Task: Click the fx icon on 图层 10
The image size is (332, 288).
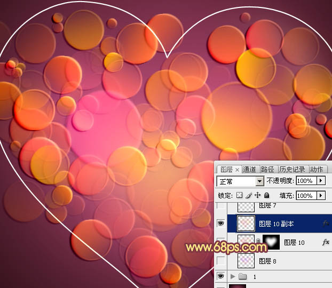Action: (326, 242)
